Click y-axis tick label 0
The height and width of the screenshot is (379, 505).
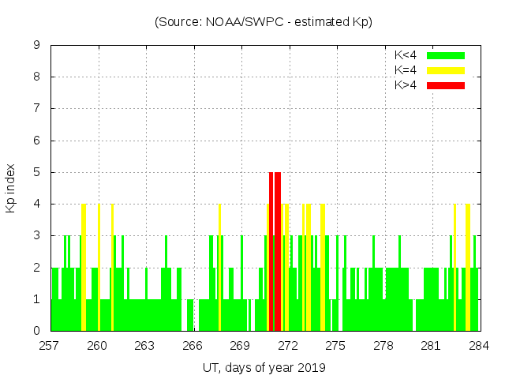[x=37, y=331]
